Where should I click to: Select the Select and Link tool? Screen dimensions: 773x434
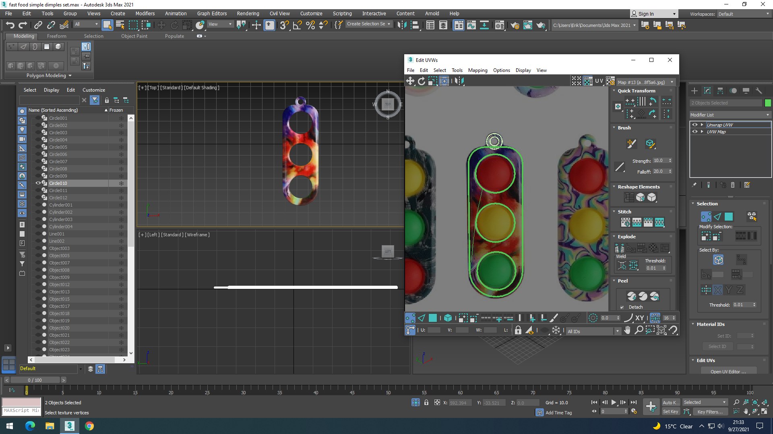point(38,25)
